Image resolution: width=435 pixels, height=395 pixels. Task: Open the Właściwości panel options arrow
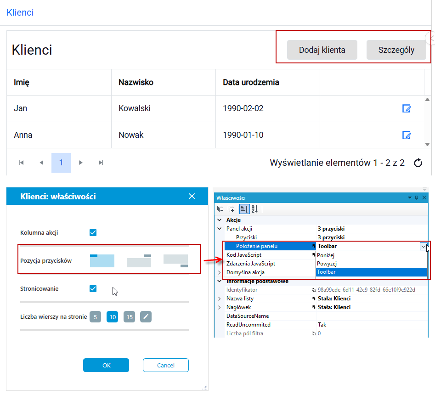[x=409, y=198]
